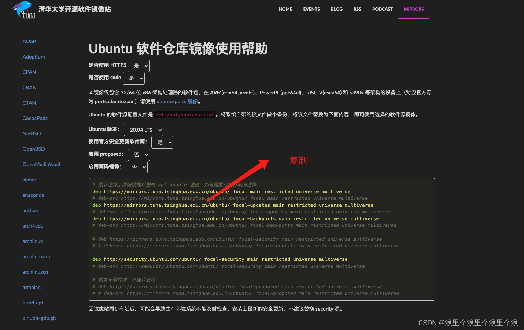This screenshot has height=330, width=524.
Task: Click the focal-updates deb line
Action: click(233, 205)
